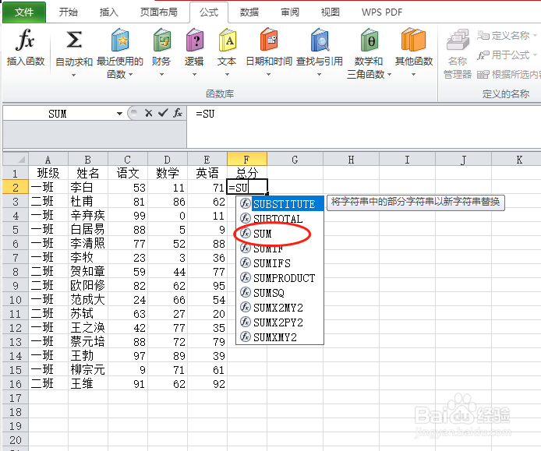Click the Name Box showing SUM
This screenshot has height=451, width=541.
(x=58, y=114)
